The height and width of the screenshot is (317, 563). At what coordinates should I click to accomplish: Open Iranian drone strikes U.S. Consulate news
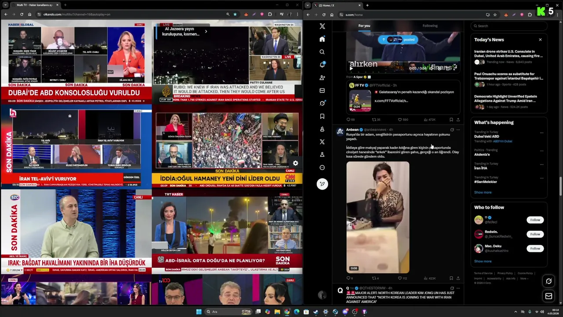click(x=509, y=56)
